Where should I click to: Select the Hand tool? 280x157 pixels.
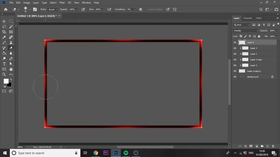11,69
